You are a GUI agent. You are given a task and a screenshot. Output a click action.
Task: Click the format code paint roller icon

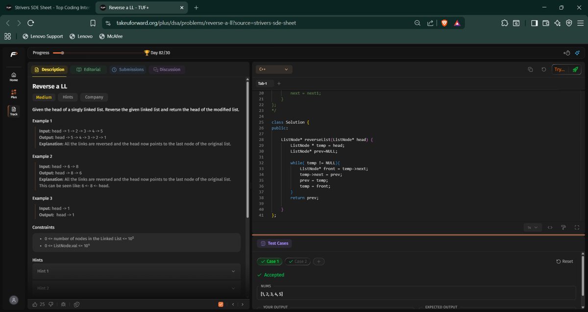pyautogui.click(x=563, y=227)
